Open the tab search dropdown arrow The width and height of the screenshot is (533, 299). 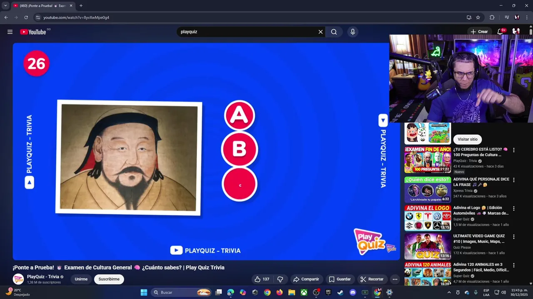pyautogui.click(x=5, y=6)
